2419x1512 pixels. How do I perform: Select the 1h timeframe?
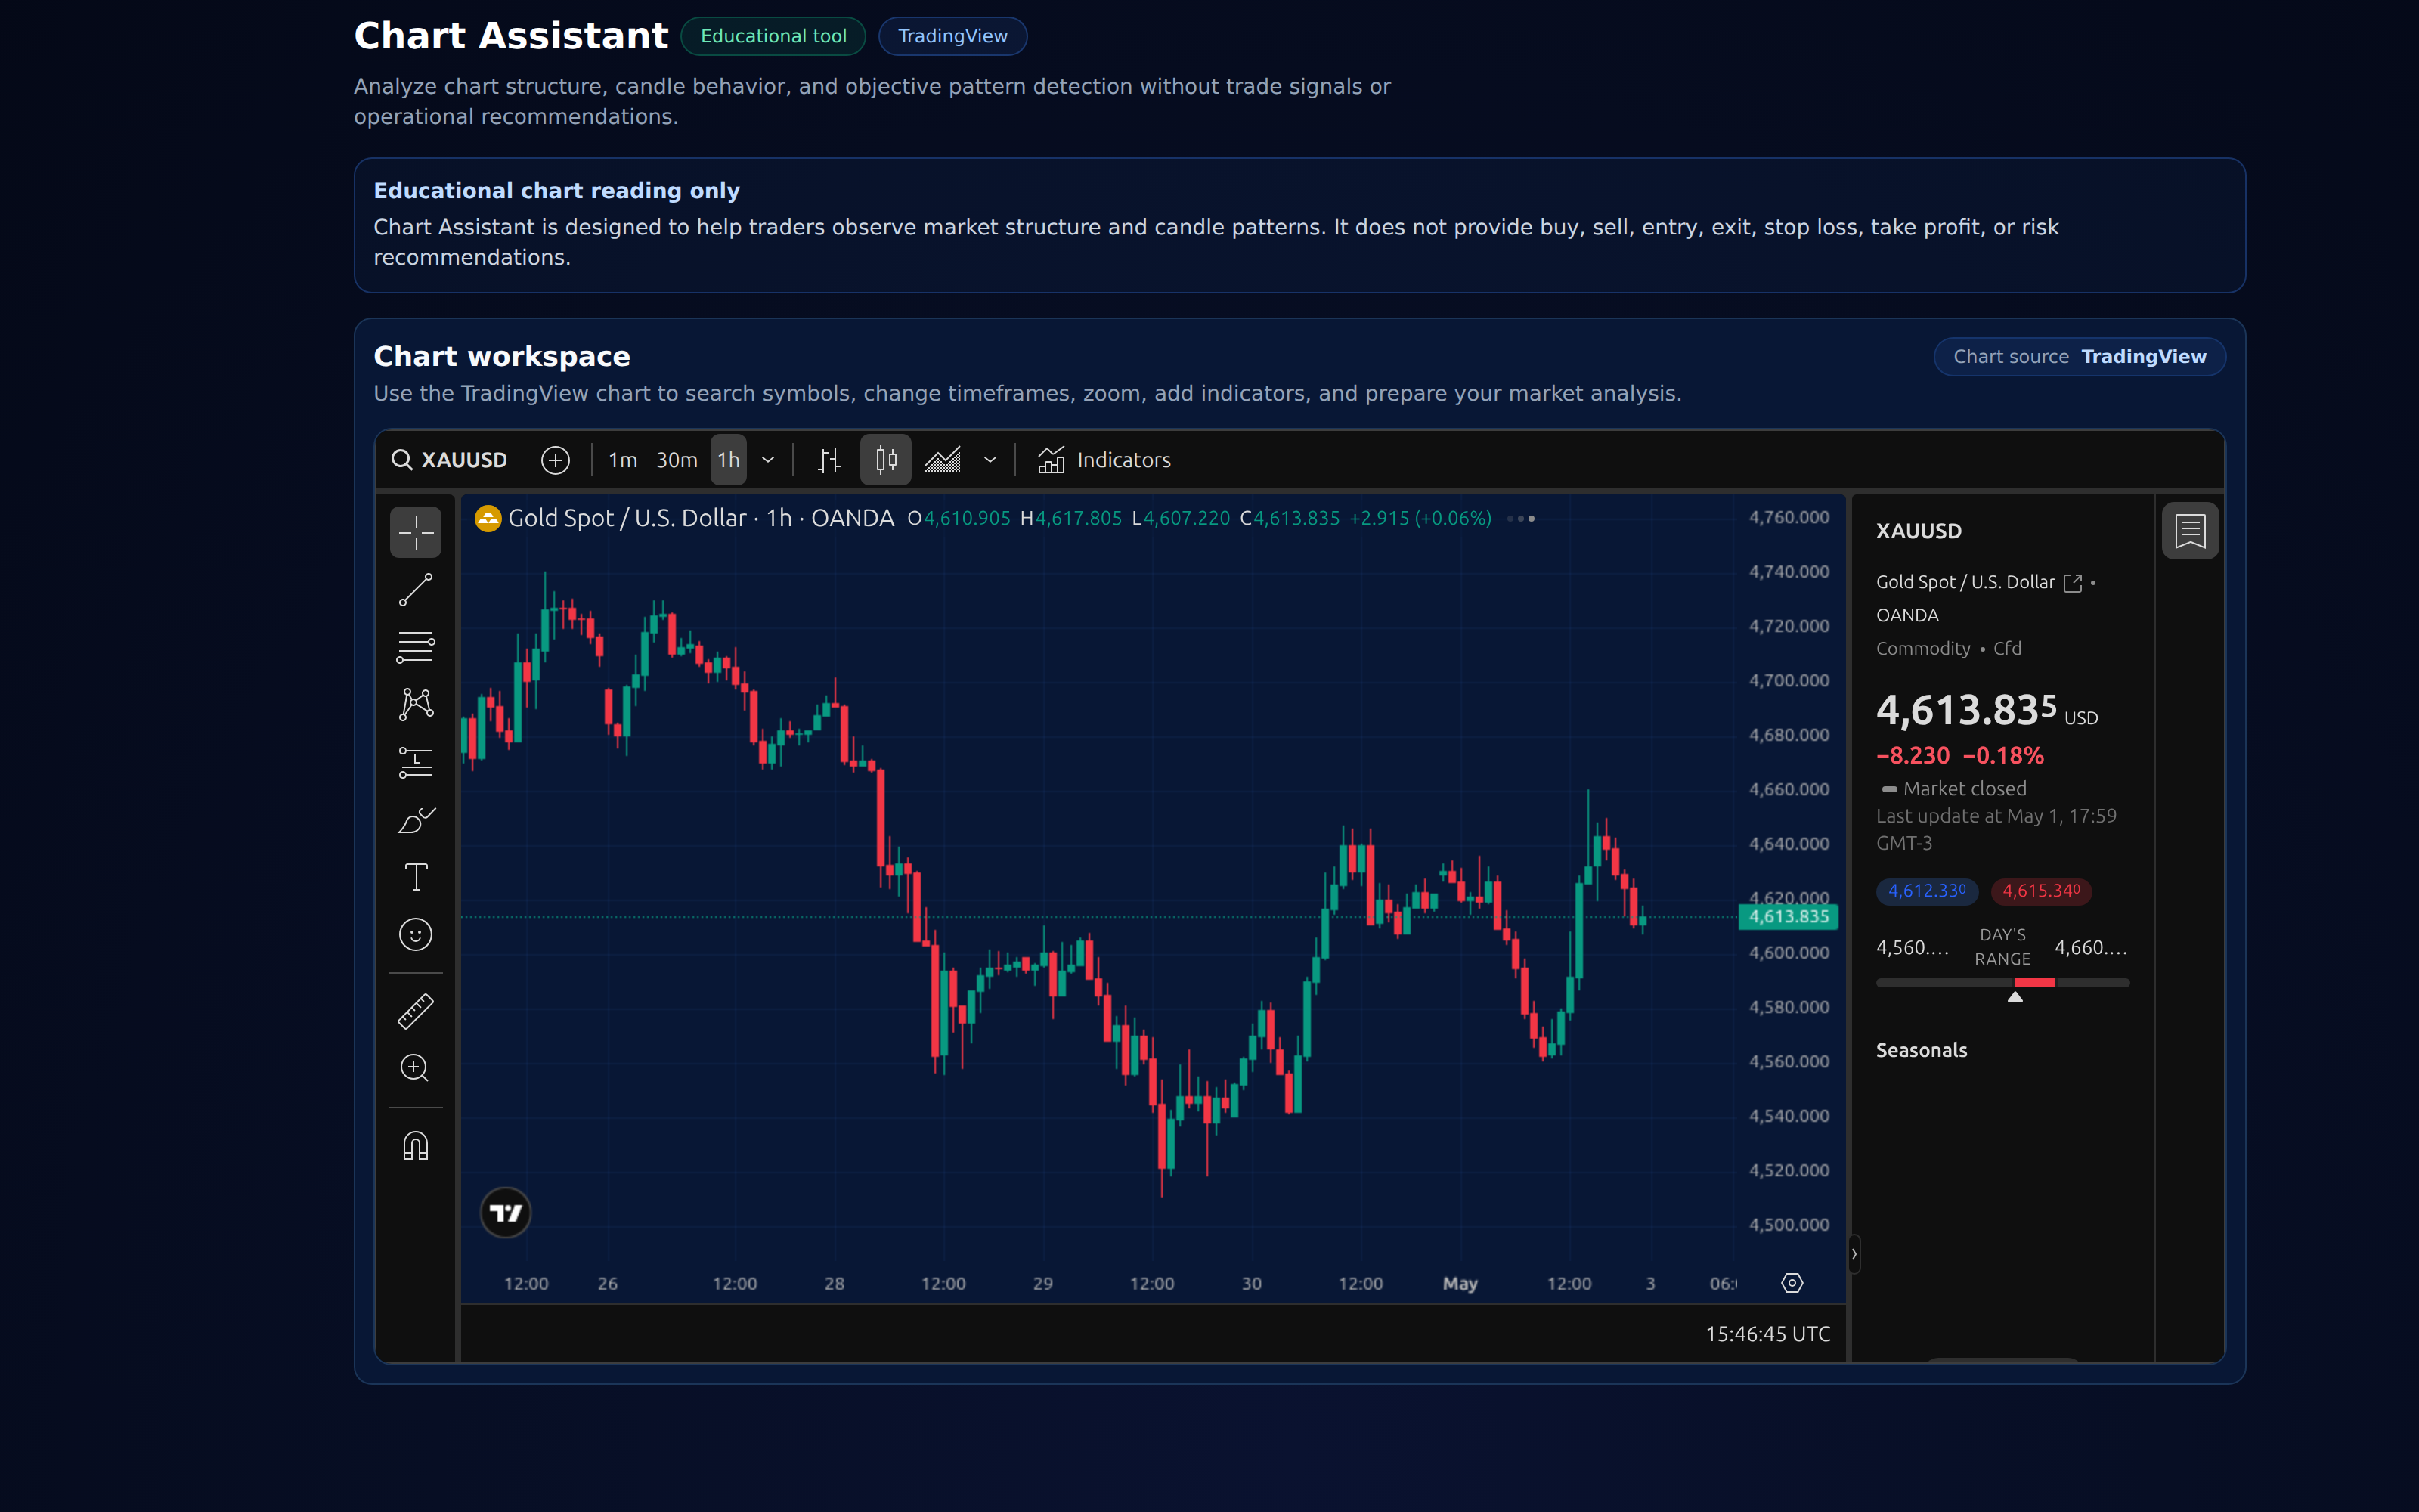[729, 460]
